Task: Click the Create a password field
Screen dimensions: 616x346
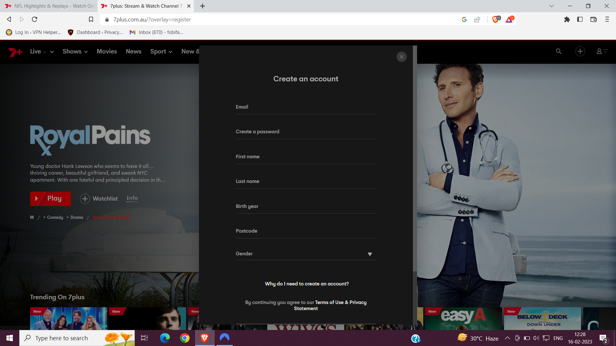Action: [306, 132]
